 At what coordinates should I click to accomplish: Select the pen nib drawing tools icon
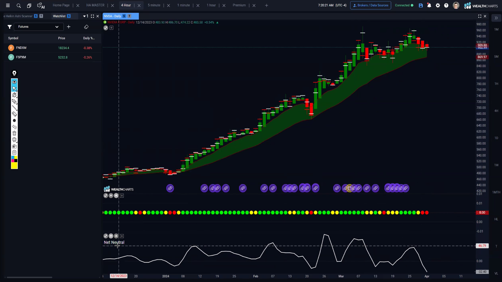(x=14, y=73)
